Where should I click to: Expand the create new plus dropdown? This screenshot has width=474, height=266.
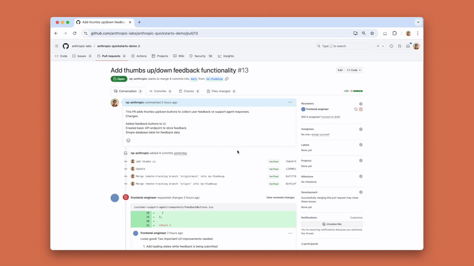tap(380, 46)
